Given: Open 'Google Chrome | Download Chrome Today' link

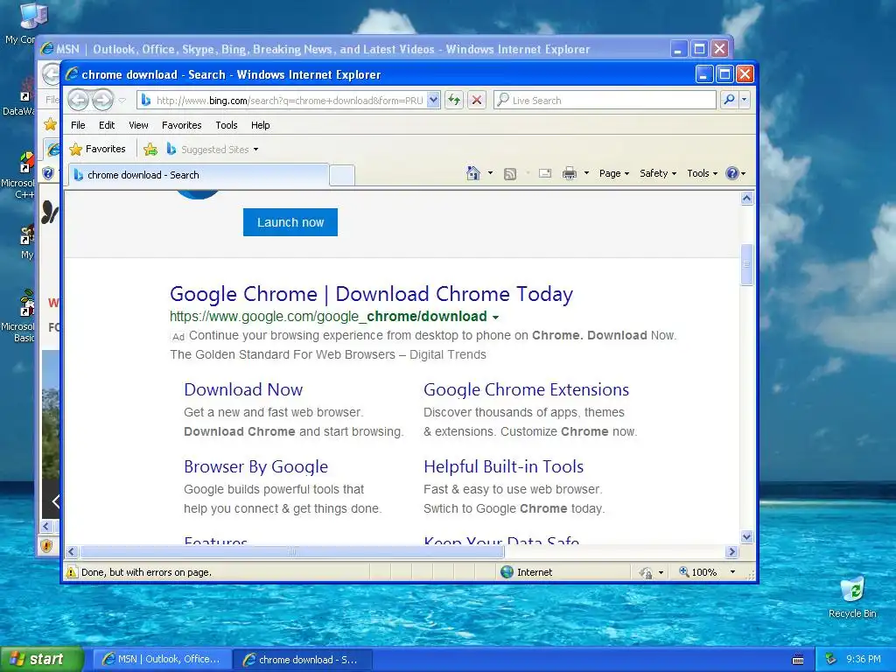Looking at the screenshot, I should pos(371,294).
